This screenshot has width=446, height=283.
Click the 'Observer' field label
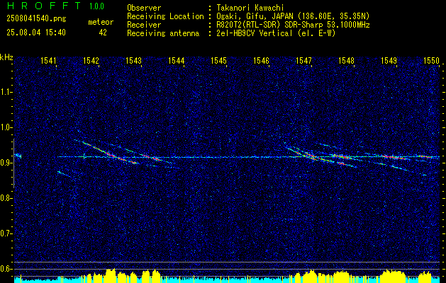(x=144, y=8)
